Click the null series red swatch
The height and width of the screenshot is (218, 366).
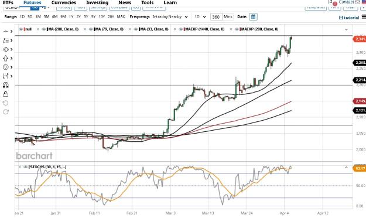point(25,29)
